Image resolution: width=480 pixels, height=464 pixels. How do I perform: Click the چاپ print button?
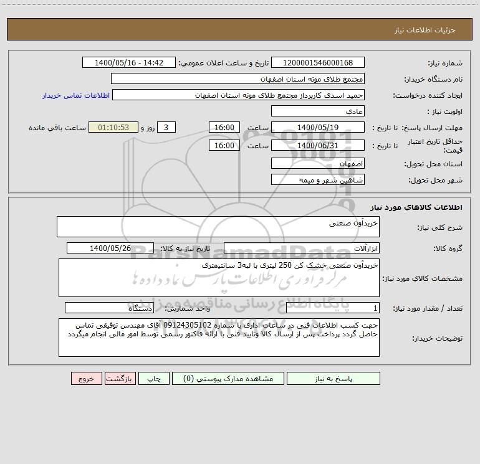point(154,378)
